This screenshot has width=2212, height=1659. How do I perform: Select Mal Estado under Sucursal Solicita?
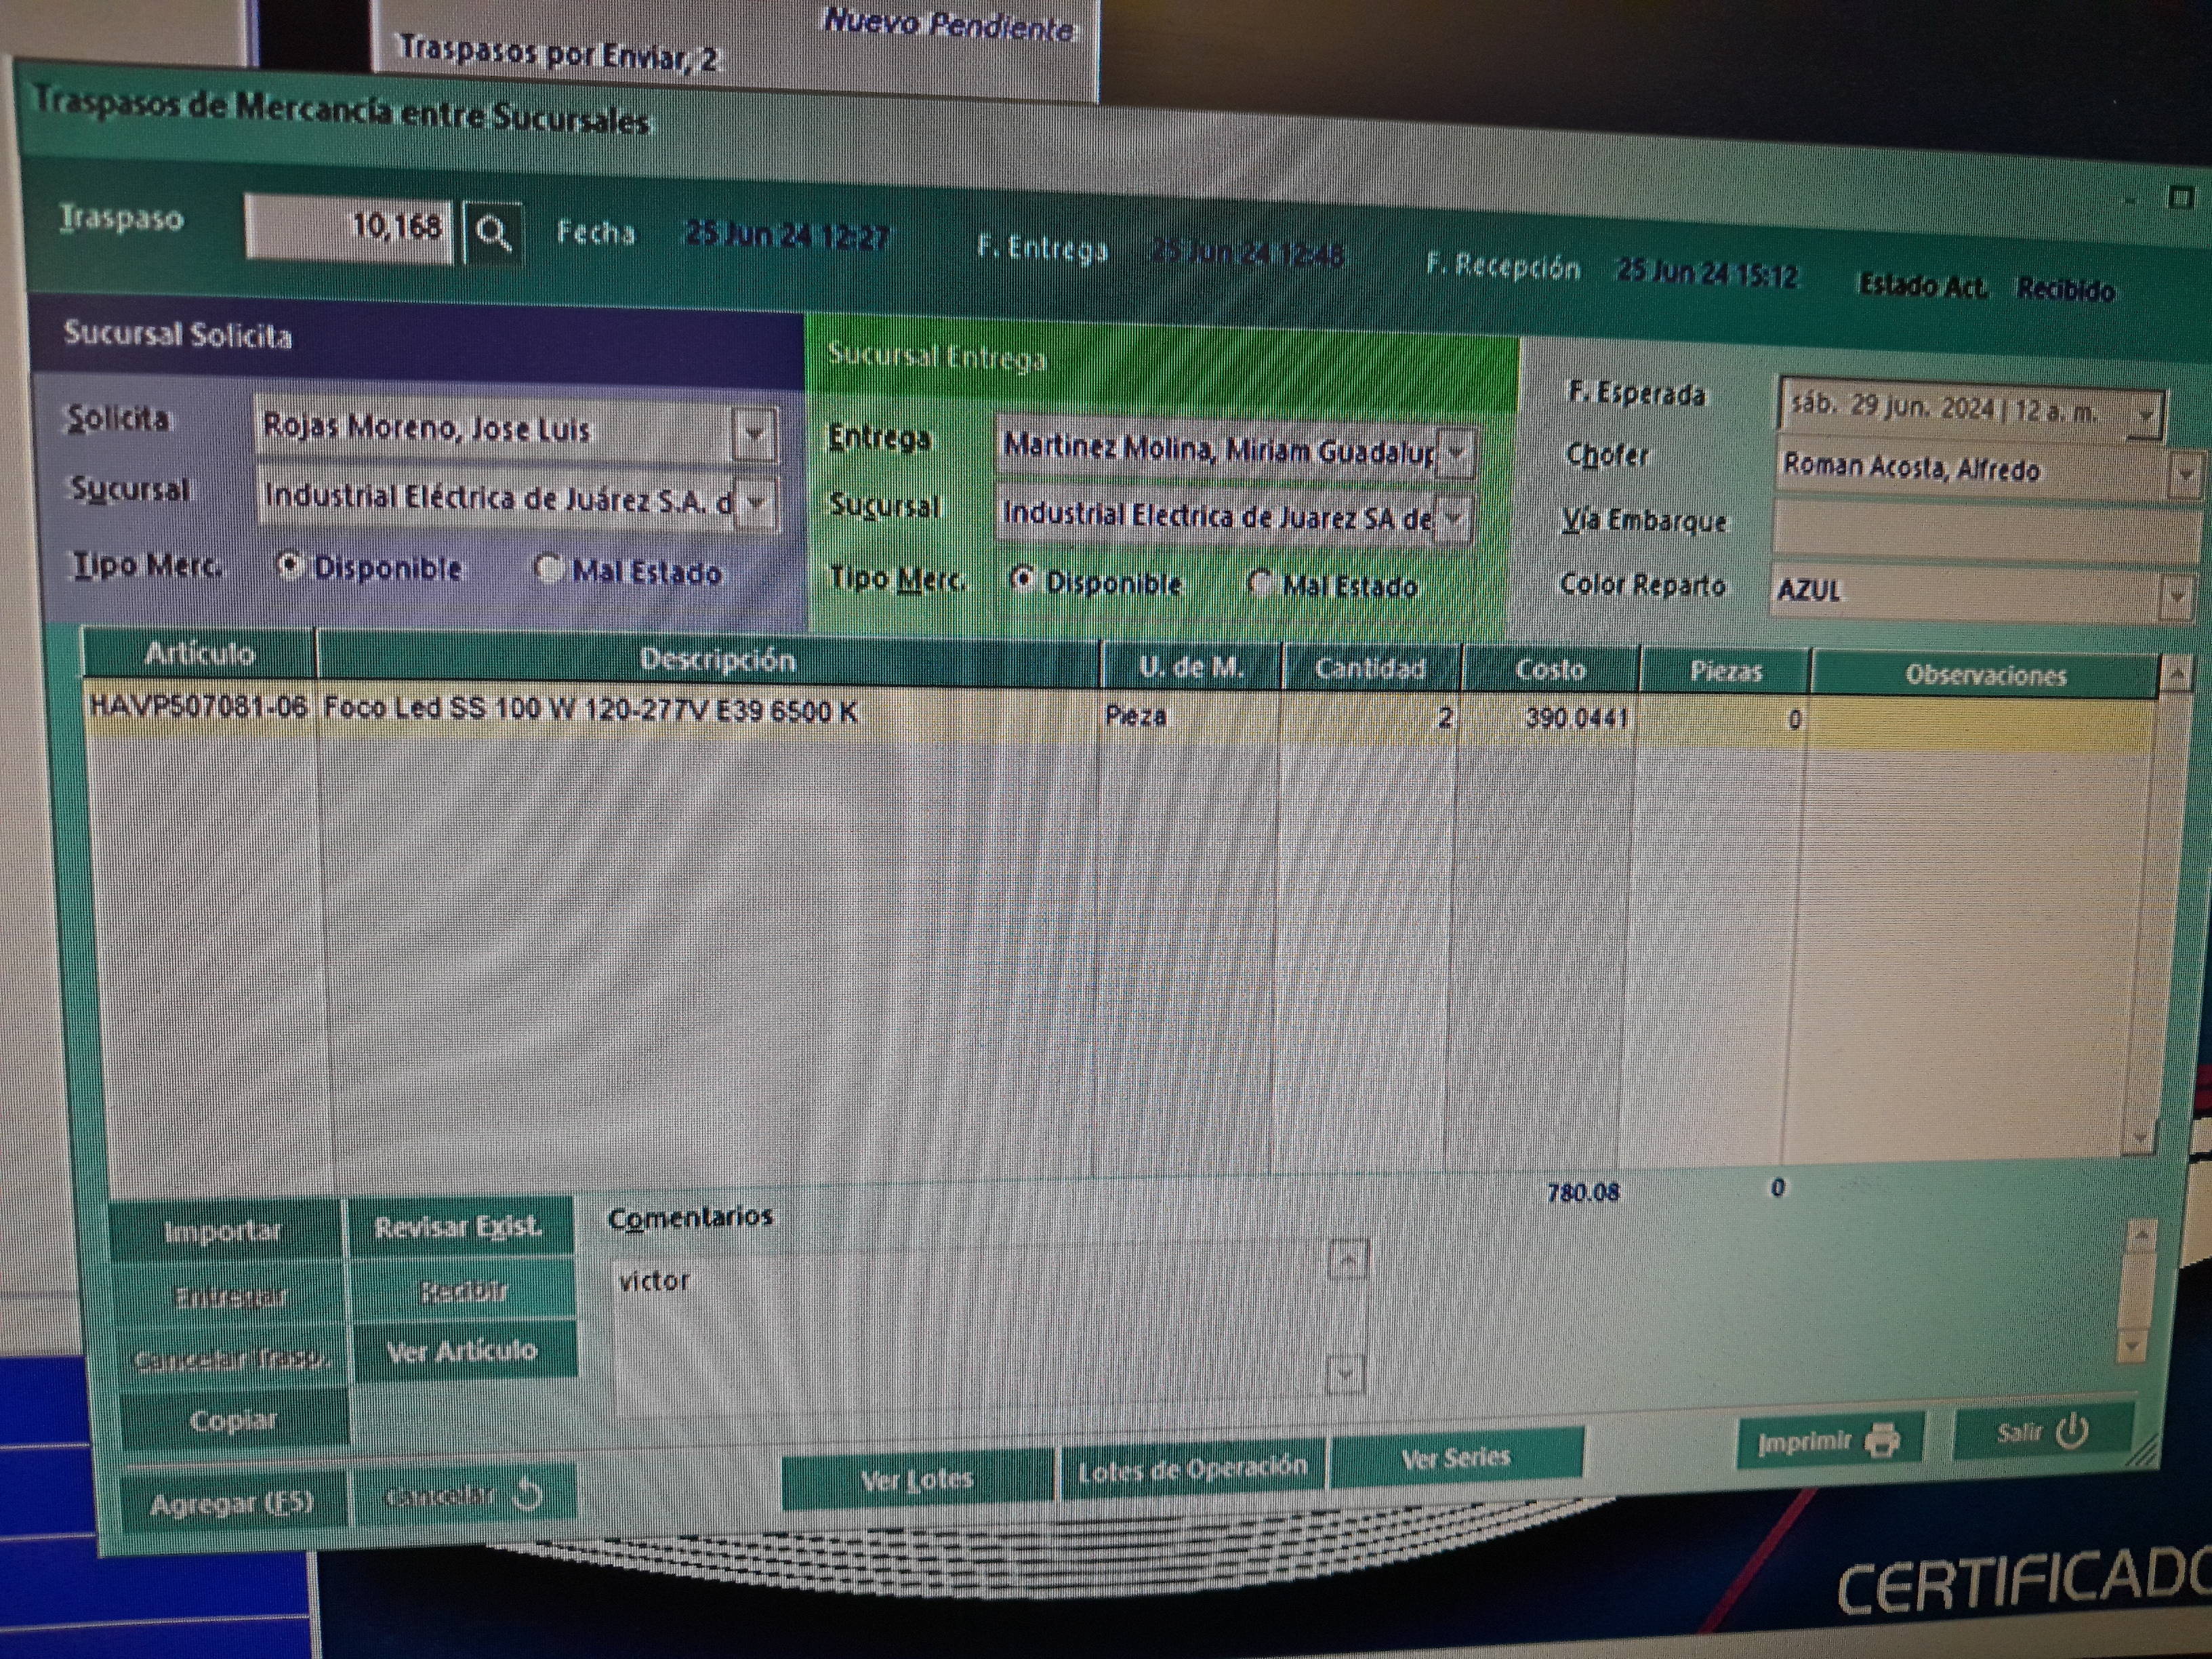click(x=548, y=569)
